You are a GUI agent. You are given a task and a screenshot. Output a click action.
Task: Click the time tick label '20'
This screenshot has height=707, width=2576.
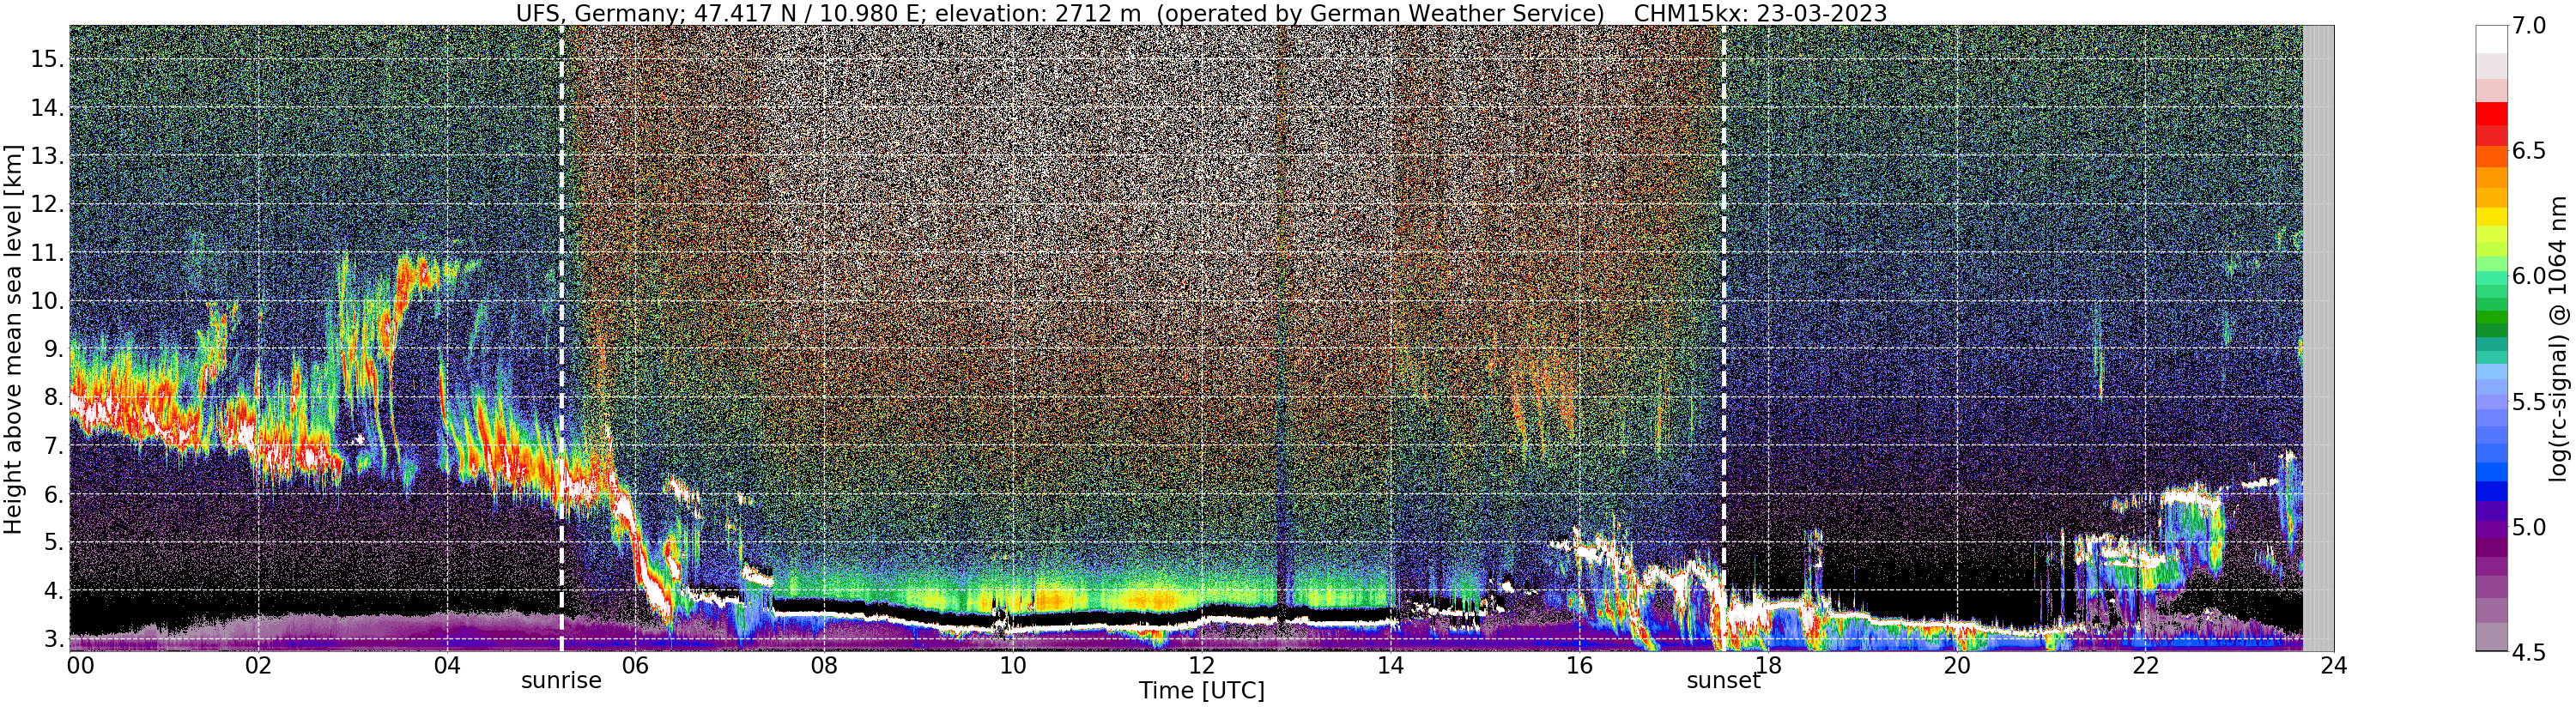pyautogui.click(x=1955, y=666)
